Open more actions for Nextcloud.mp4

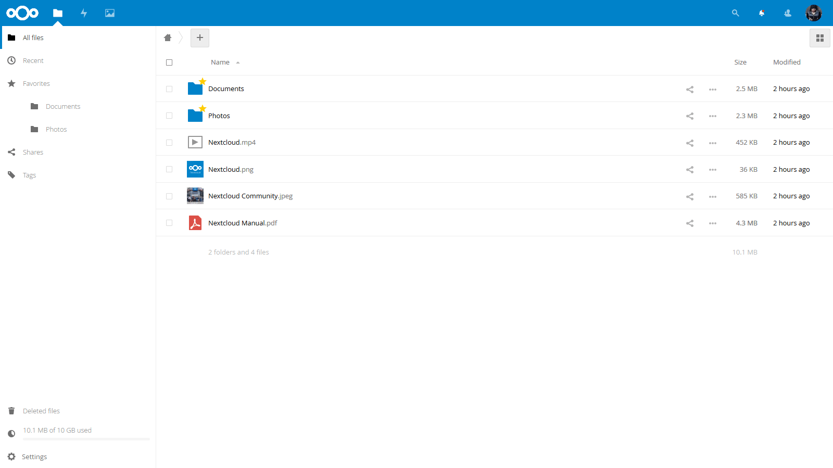(713, 143)
